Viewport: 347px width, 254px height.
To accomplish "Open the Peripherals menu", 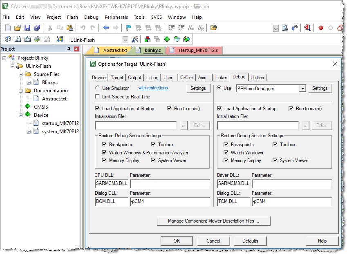I will click(116, 17).
